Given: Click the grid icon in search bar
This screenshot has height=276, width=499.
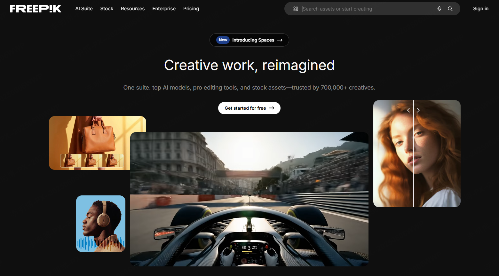Looking at the screenshot, I should coord(296,9).
